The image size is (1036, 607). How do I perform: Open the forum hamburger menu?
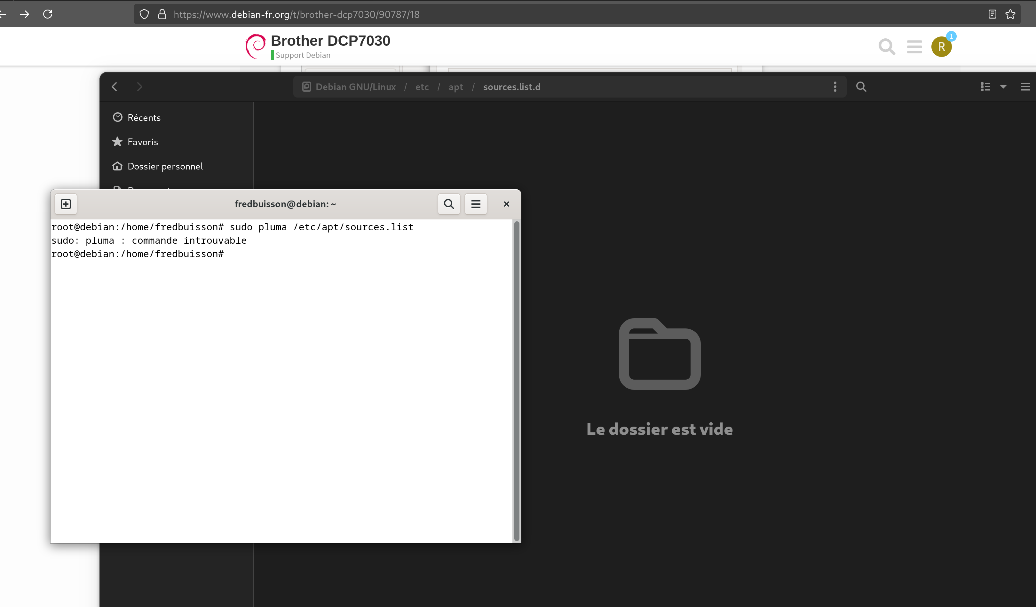[914, 47]
